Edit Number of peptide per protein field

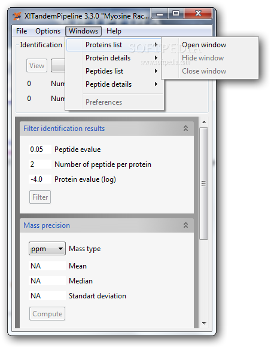tap(40, 164)
